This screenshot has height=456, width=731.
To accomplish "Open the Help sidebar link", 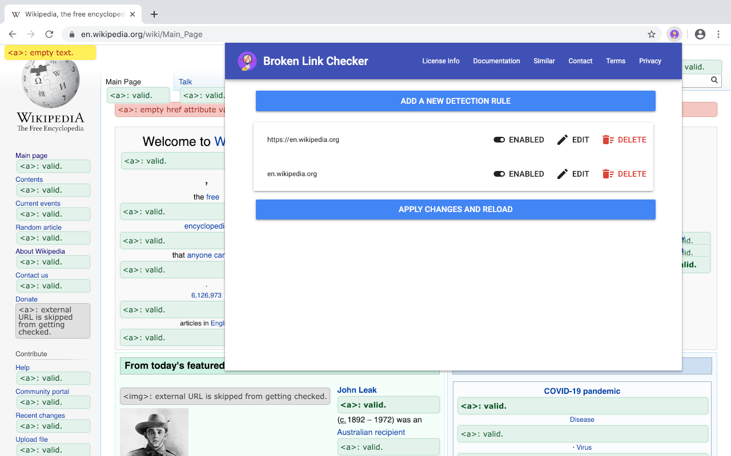I will [22, 368].
